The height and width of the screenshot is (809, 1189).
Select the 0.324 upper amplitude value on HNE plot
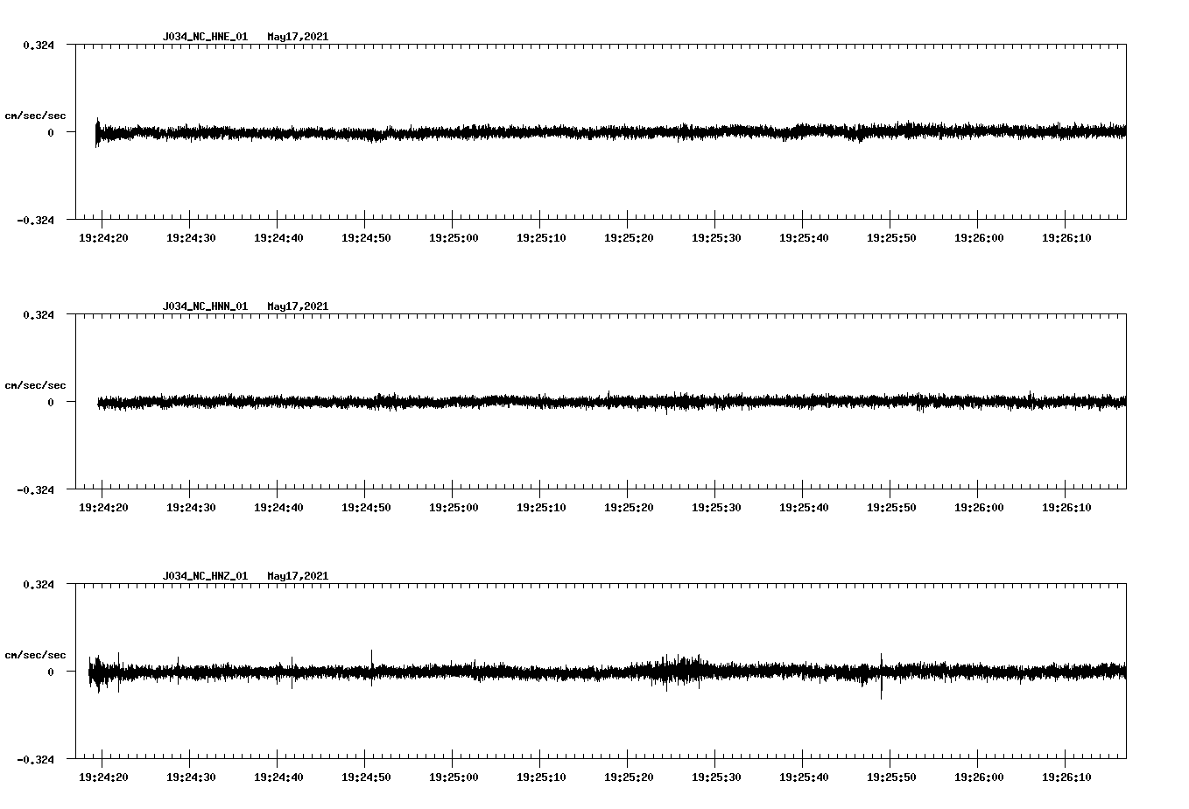pos(38,44)
